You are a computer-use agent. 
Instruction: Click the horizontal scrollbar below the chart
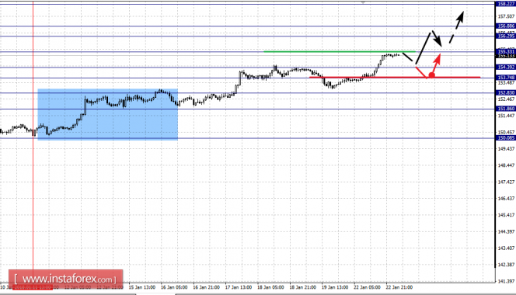click(258, 293)
